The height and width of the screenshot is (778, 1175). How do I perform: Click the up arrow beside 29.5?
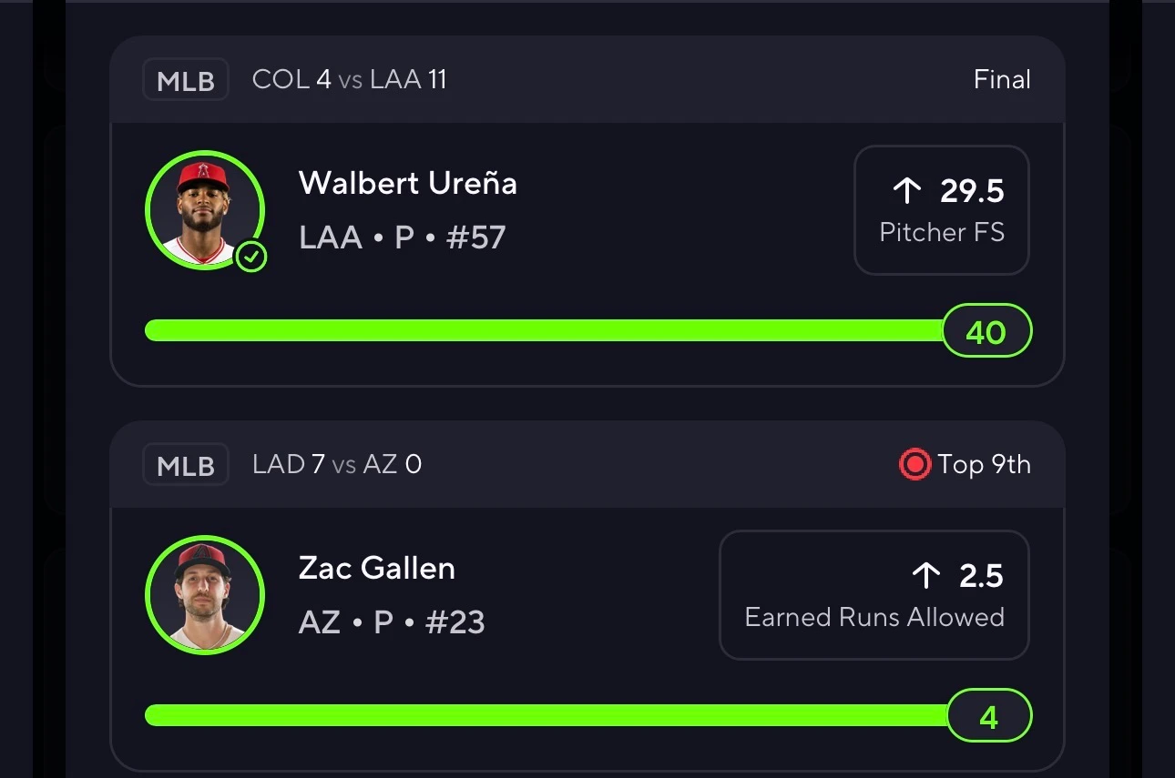[x=907, y=190]
